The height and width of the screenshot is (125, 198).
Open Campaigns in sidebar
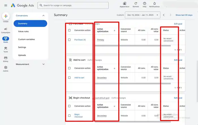pyautogui.click(x=6, y=30)
